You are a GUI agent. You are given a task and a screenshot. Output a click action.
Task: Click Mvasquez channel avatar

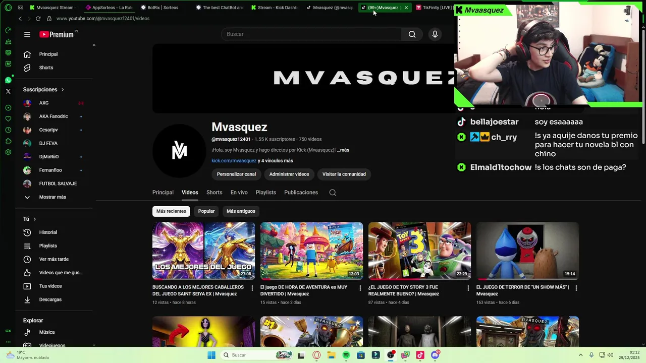179,150
